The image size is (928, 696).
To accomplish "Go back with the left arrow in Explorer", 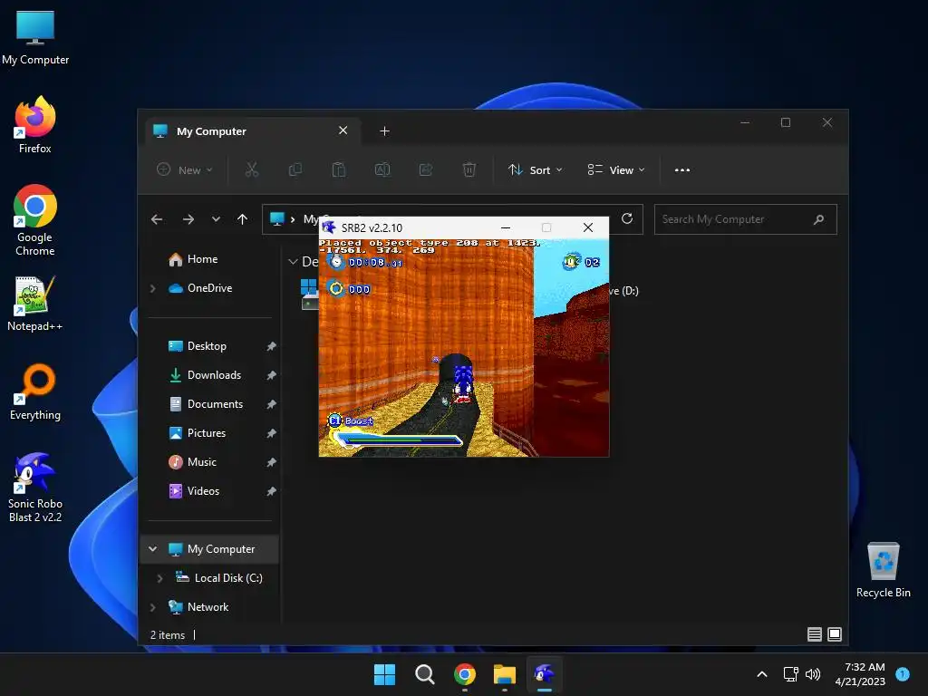I will click(157, 219).
